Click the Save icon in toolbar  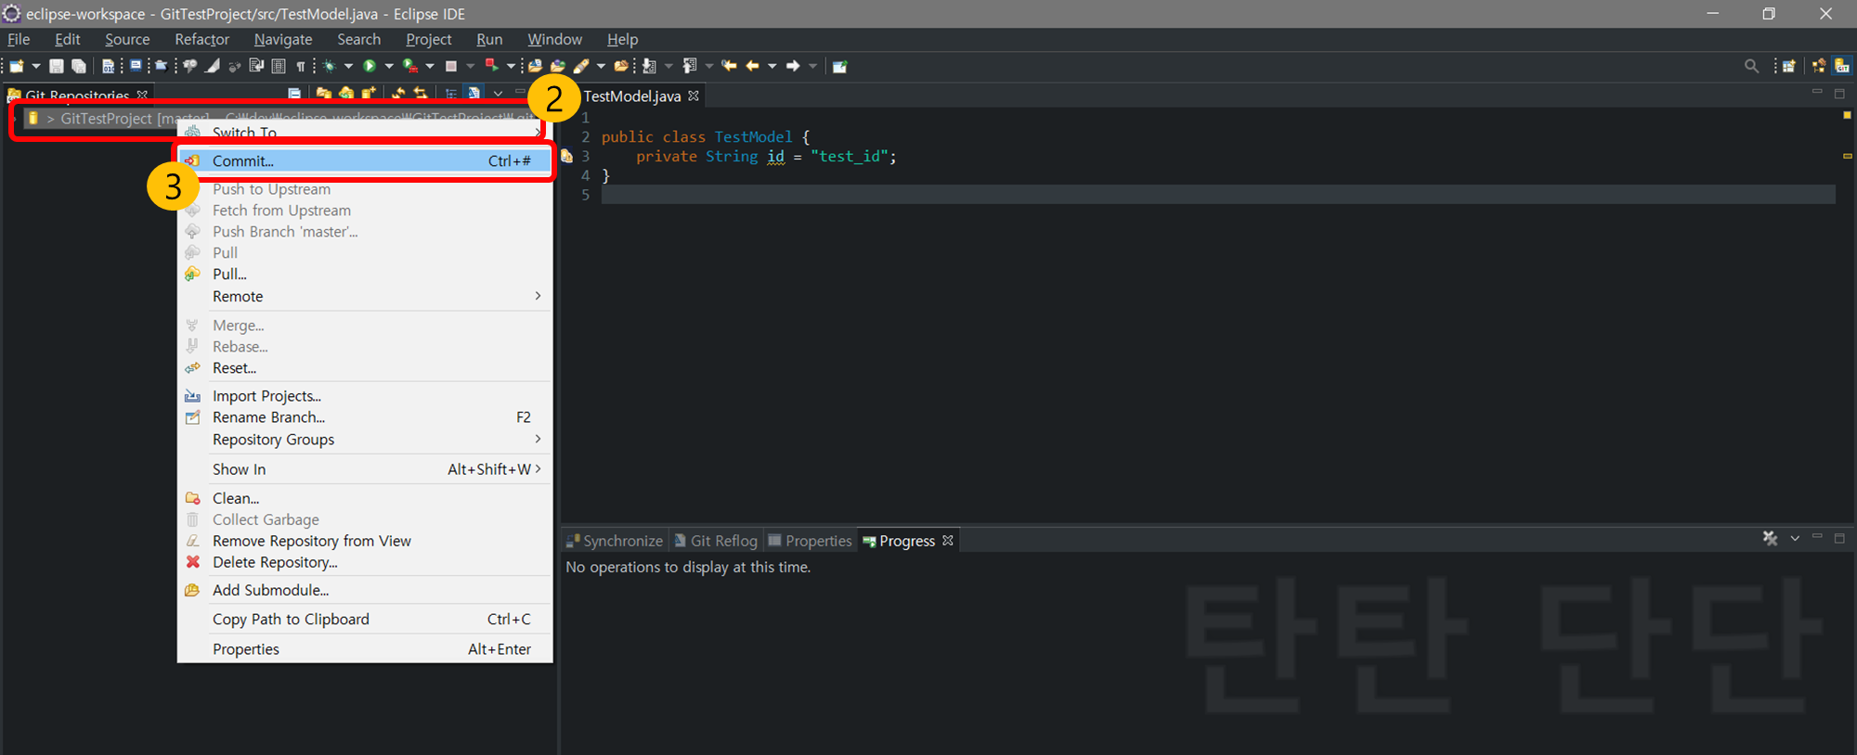(57, 66)
